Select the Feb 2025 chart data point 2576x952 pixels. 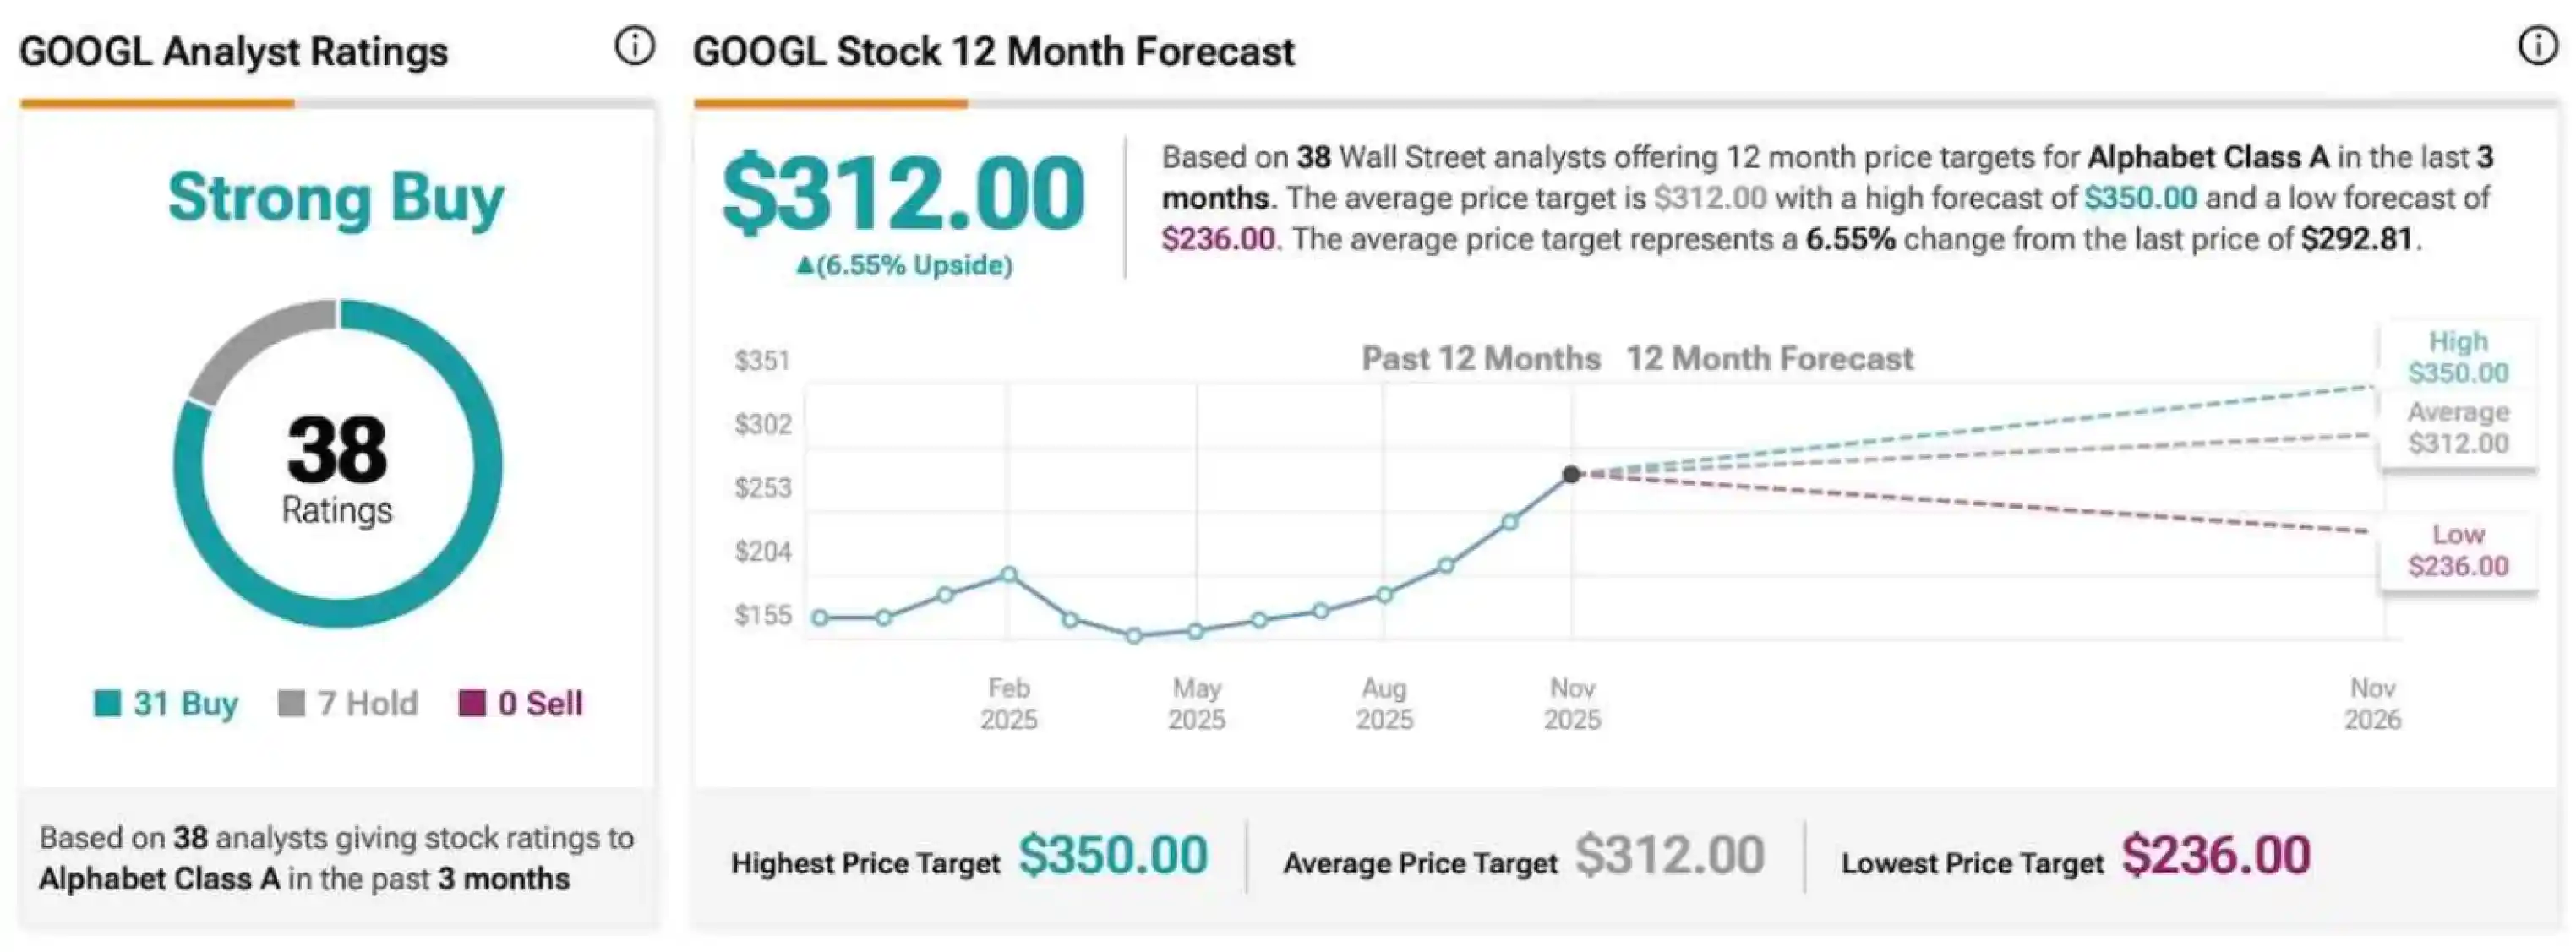(x=1009, y=575)
